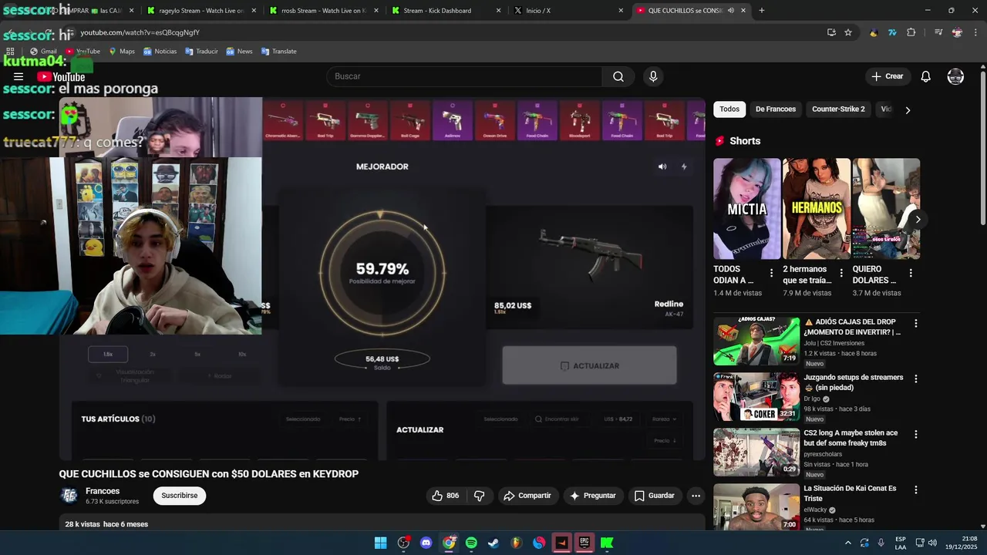Open the Traducir bookmark

[201, 51]
